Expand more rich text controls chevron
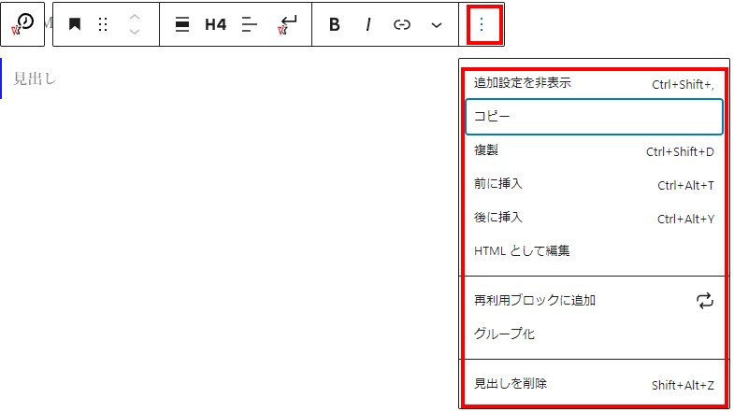This screenshot has width=734, height=412. click(437, 25)
